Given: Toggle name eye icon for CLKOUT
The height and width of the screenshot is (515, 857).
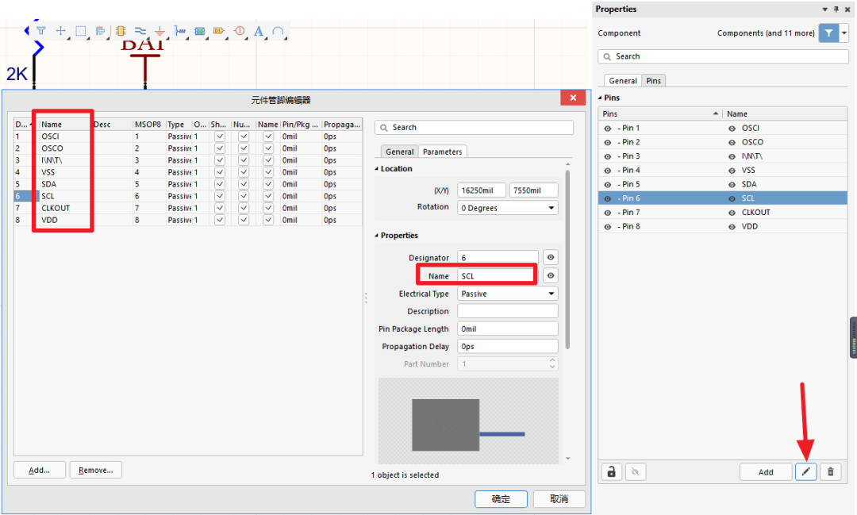Looking at the screenshot, I should [x=732, y=213].
